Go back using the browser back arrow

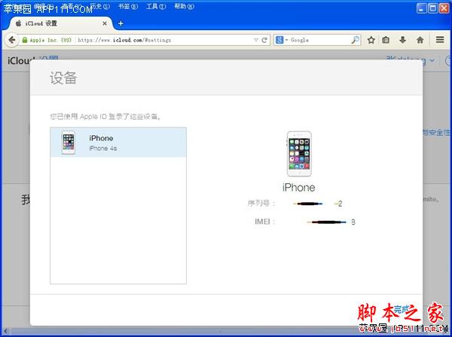pyautogui.click(x=11, y=40)
